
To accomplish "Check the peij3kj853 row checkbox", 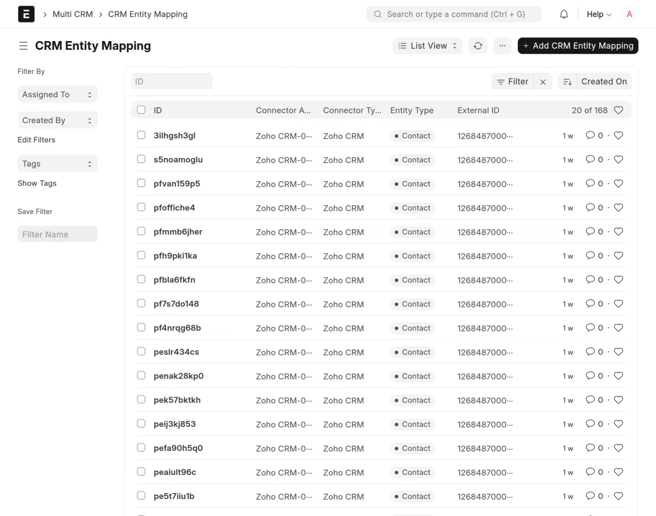I will tap(141, 424).
